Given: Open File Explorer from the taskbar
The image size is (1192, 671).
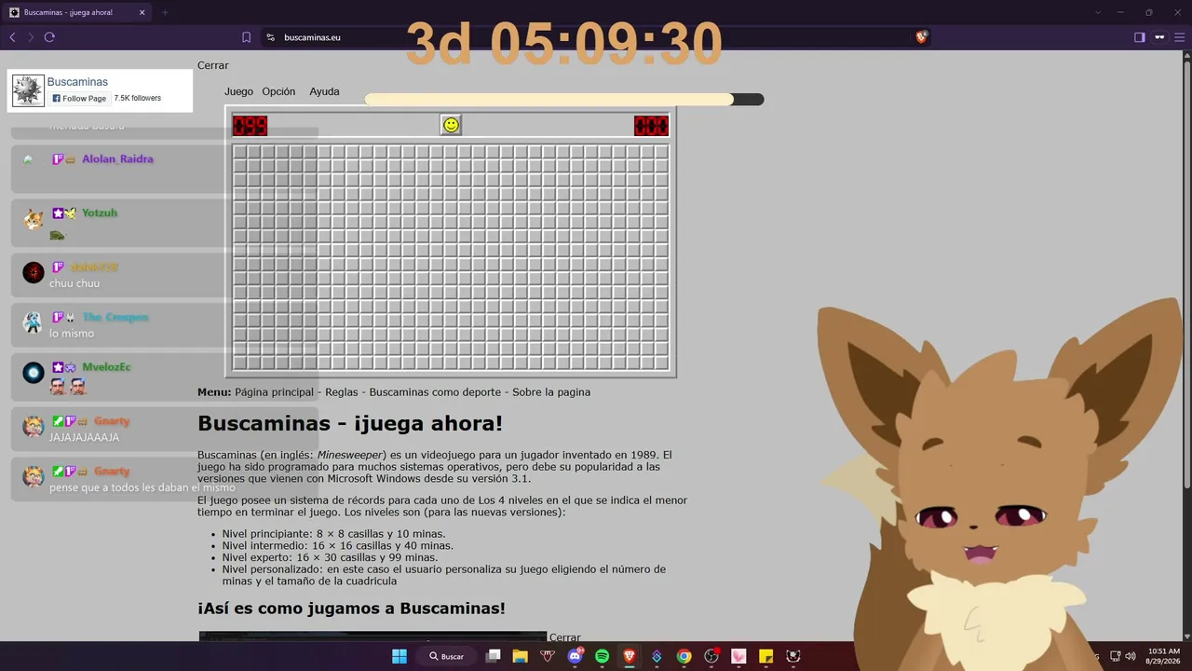Looking at the screenshot, I should pos(521,656).
